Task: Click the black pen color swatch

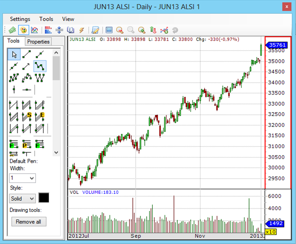Action: point(44,198)
